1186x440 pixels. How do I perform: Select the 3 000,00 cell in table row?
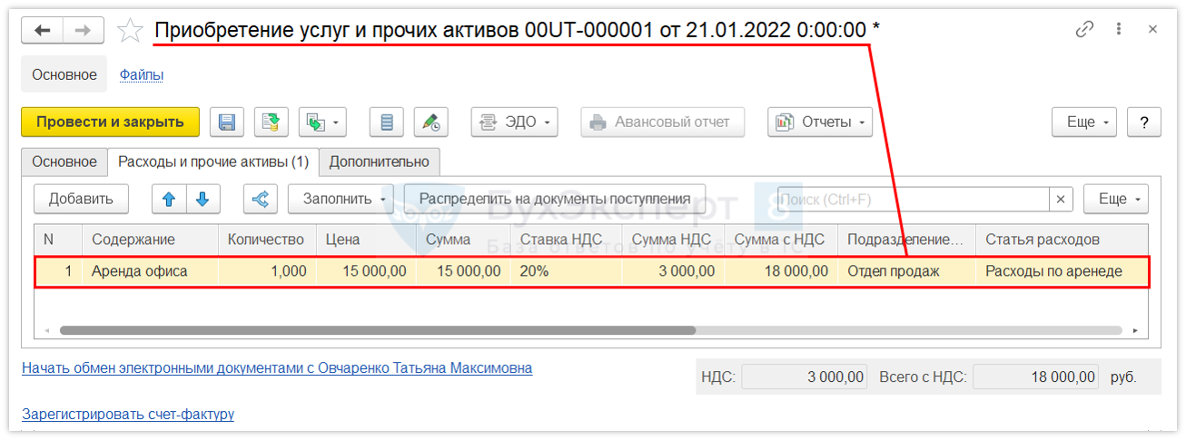click(673, 271)
